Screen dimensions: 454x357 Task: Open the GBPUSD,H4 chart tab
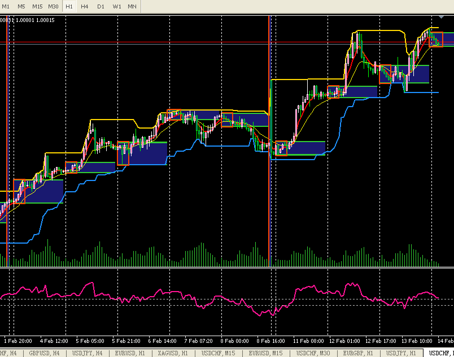pyautogui.click(x=44, y=353)
